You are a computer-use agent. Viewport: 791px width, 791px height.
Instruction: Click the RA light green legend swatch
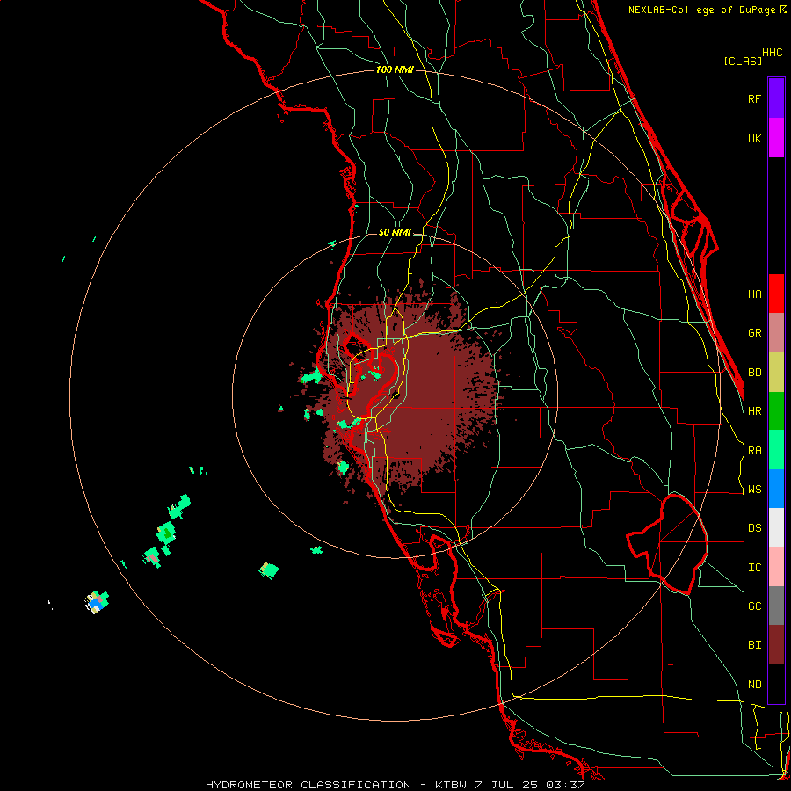(776, 450)
